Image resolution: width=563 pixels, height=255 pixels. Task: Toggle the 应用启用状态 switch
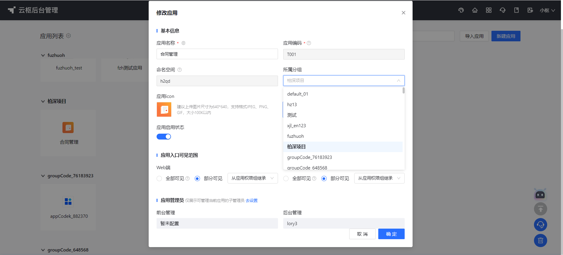pyautogui.click(x=164, y=137)
